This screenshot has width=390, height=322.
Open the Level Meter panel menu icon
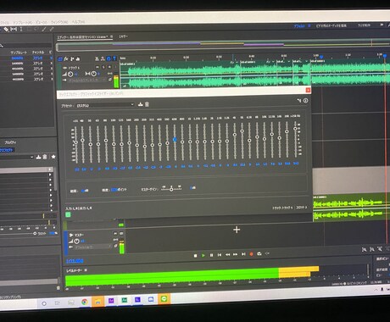pos(86,270)
